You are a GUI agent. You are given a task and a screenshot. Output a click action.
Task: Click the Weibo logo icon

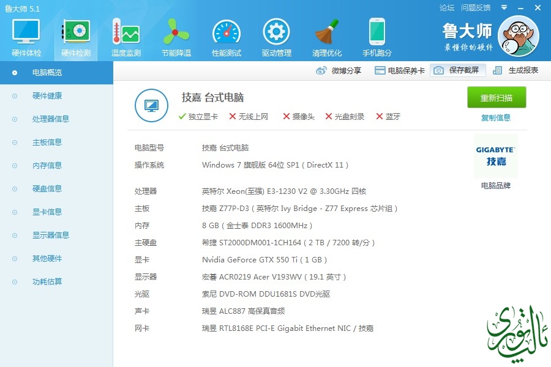pyautogui.click(x=321, y=70)
